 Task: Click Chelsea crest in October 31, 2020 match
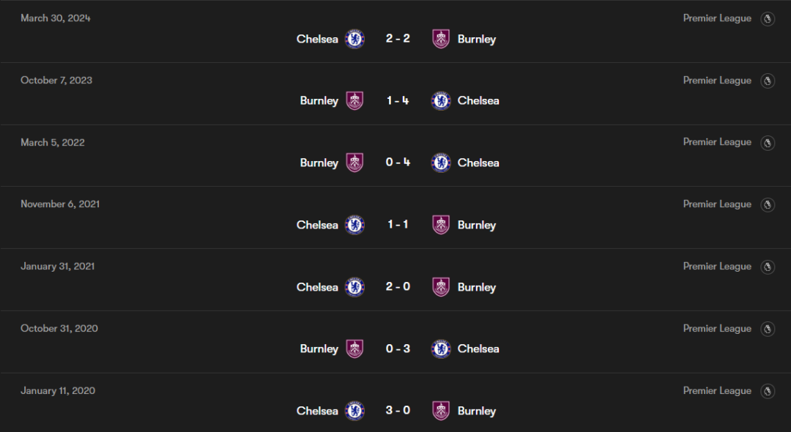(x=440, y=349)
